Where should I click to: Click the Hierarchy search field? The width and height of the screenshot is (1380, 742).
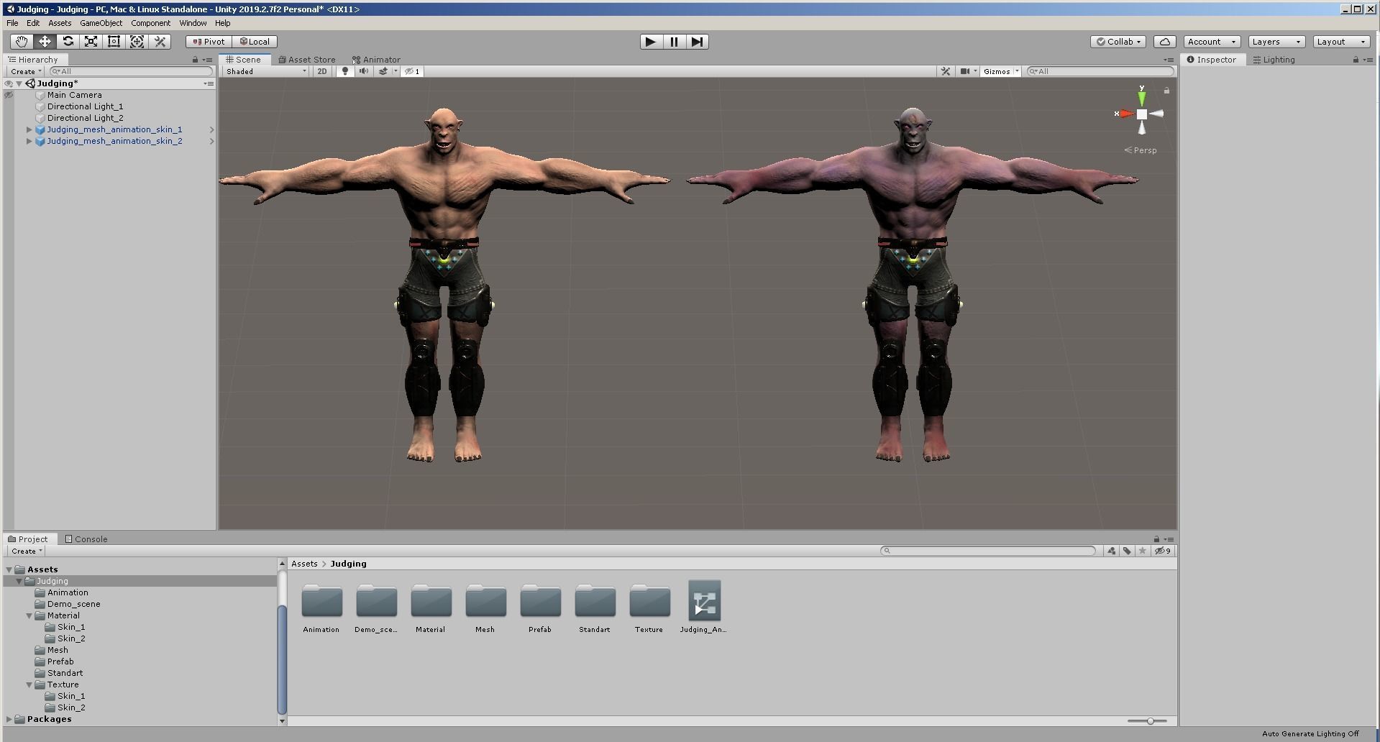click(132, 71)
